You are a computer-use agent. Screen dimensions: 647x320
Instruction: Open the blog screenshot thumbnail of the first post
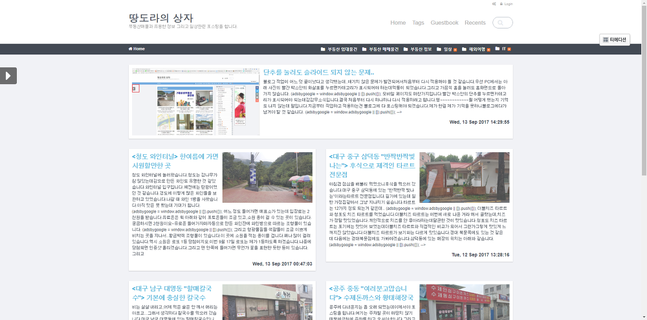coord(196,102)
